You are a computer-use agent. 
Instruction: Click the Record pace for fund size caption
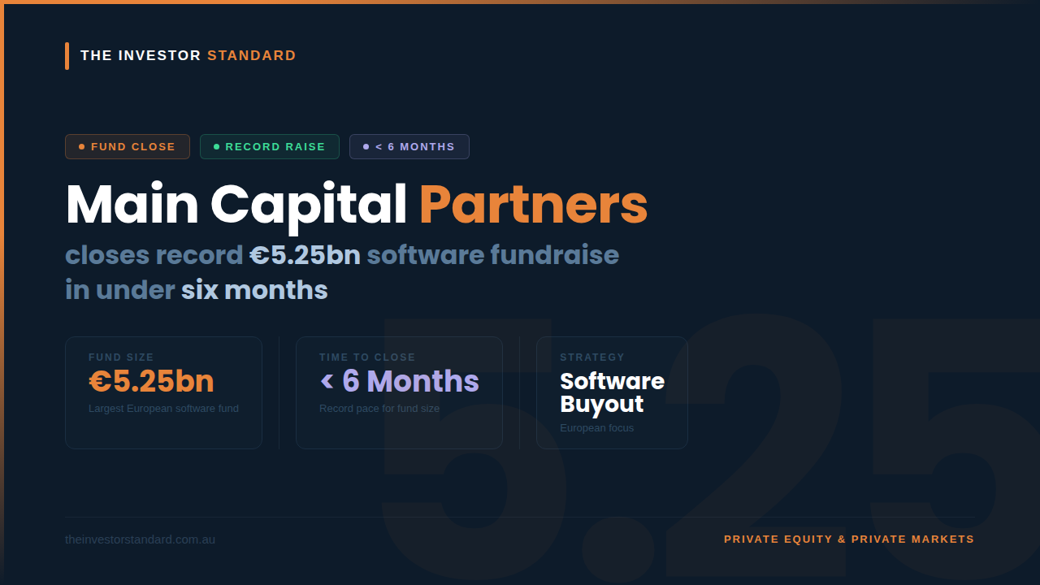click(379, 409)
